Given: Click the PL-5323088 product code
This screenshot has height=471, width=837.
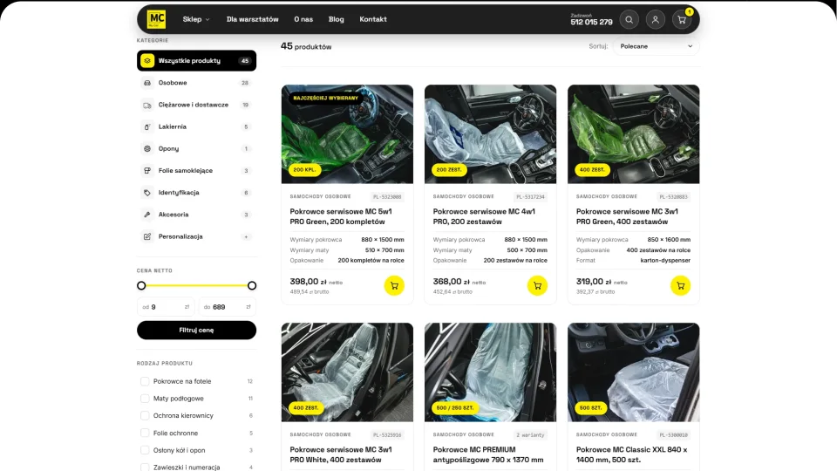Looking at the screenshot, I should pyautogui.click(x=387, y=197).
